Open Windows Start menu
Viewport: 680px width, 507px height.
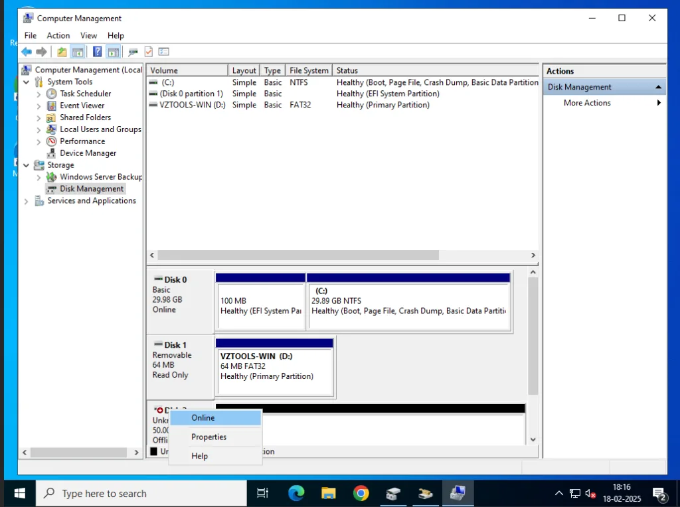click(x=19, y=493)
